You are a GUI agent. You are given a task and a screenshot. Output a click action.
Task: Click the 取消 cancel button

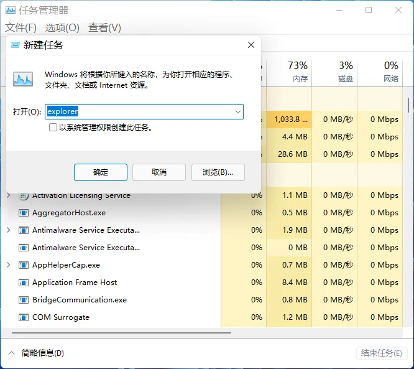point(159,172)
